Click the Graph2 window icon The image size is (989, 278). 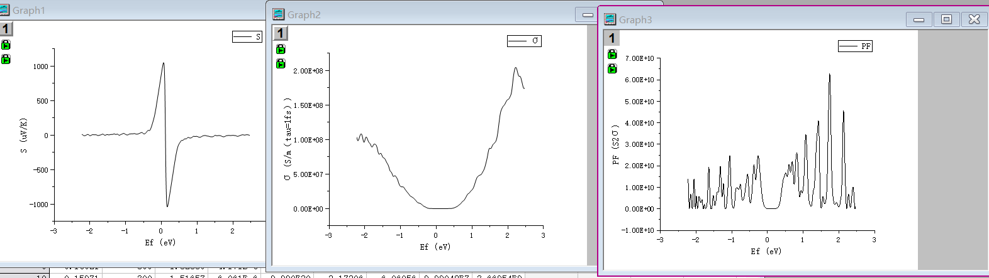(278, 14)
